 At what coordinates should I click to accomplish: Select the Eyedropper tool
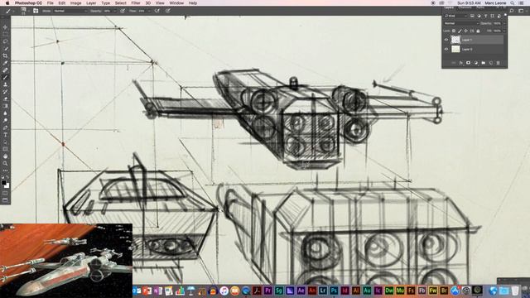click(5, 63)
